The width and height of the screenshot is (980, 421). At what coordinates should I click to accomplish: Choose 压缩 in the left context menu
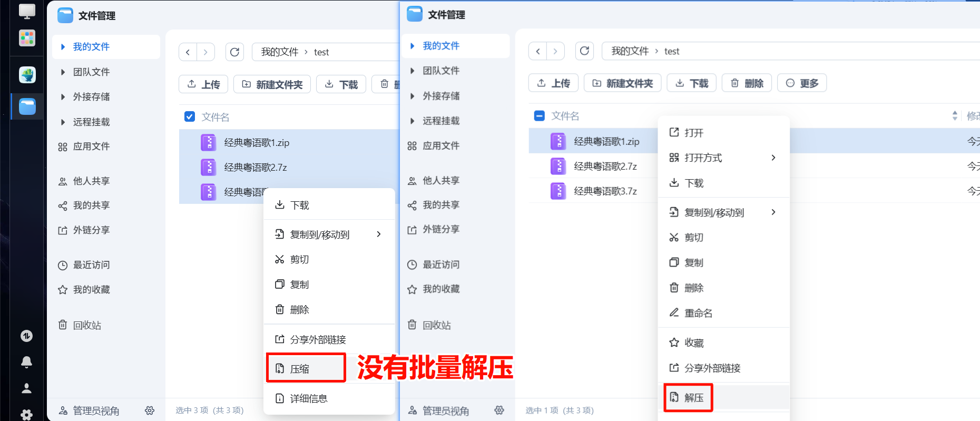329,369
